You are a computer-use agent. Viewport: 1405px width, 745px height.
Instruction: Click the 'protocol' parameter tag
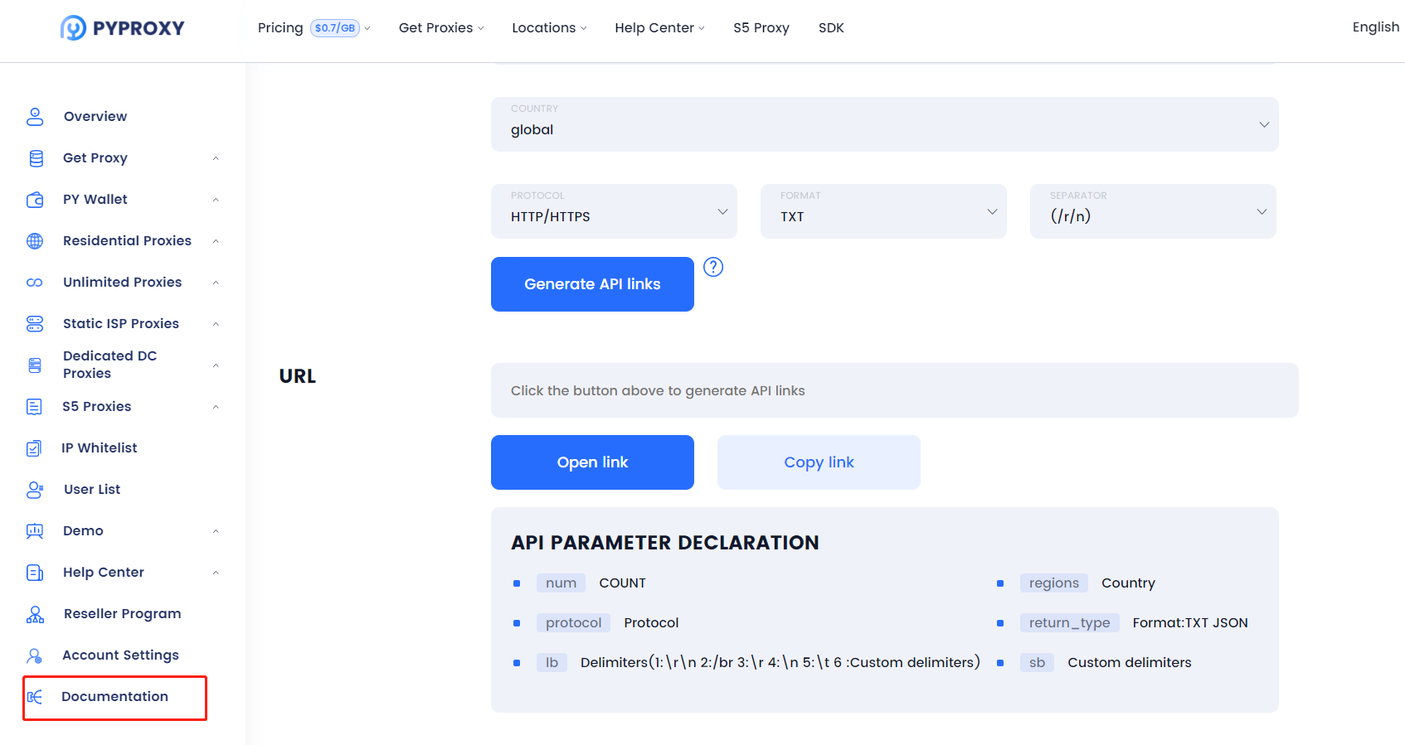(x=573, y=623)
